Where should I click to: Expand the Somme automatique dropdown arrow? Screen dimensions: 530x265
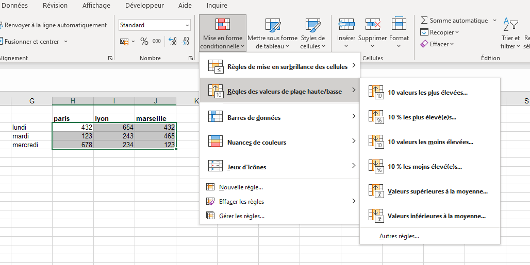click(x=494, y=21)
